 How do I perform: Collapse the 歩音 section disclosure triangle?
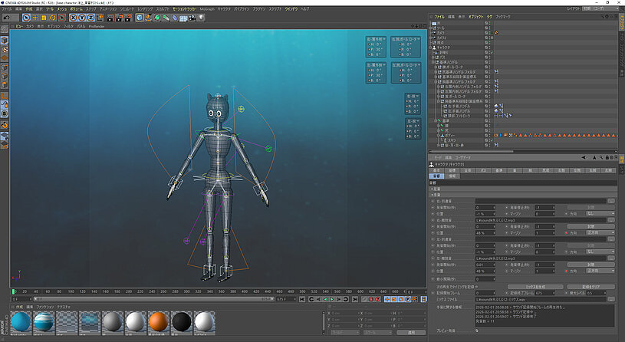pos(431,195)
